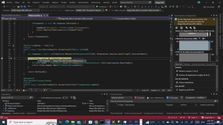The height and width of the screenshot is (125, 223).
Task: Click zoom out icon in diagnostic tools
Action: [x=191, y=28]
